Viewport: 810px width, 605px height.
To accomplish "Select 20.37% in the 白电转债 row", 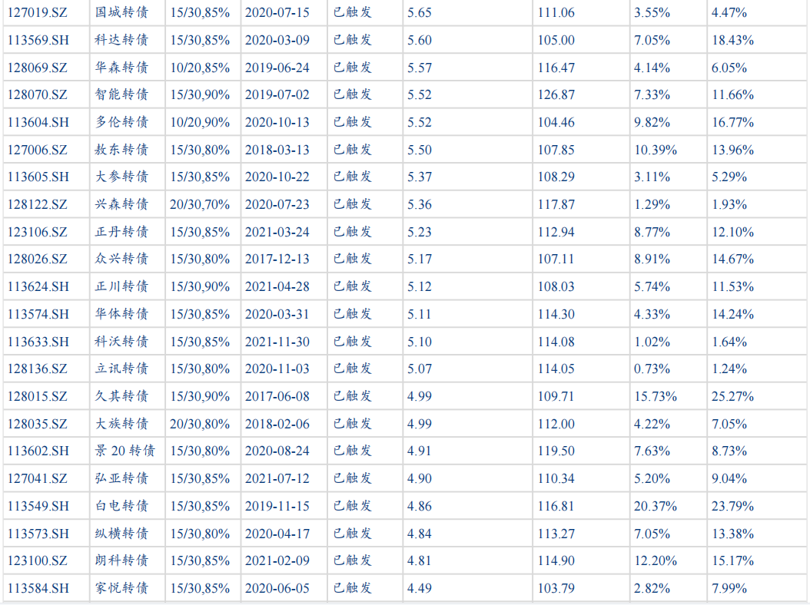I will [655, 507].
